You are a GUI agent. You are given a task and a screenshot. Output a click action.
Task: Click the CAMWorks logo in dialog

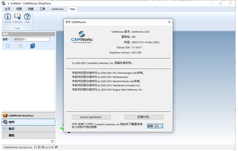(82, 37)
